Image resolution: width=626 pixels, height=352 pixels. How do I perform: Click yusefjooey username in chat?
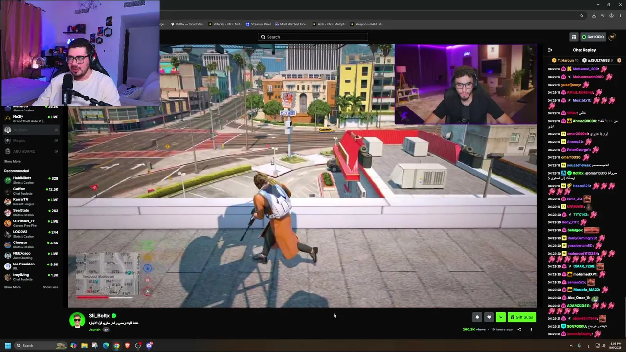coord(571,85)
